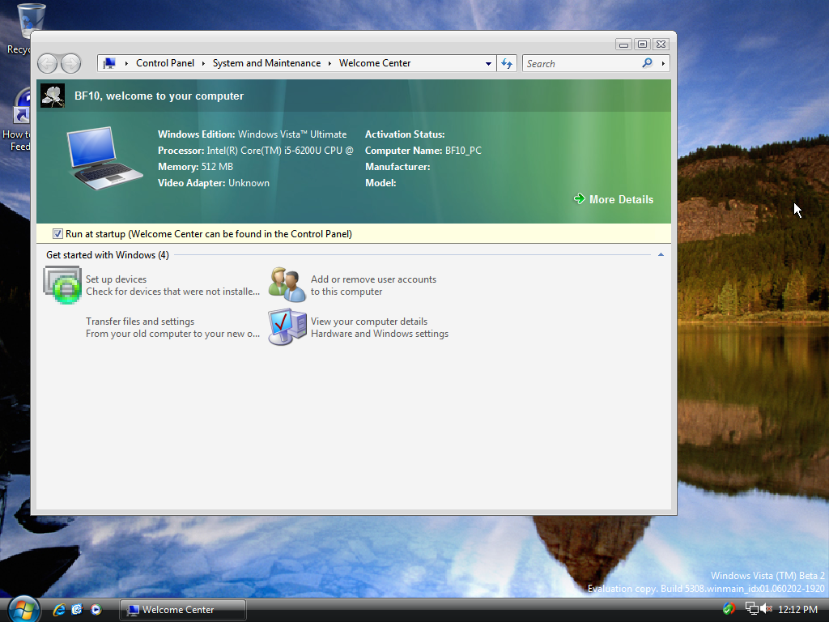Click inside the Search input field
The width and height of the screenshot is (829, 622).
point(581,63)
